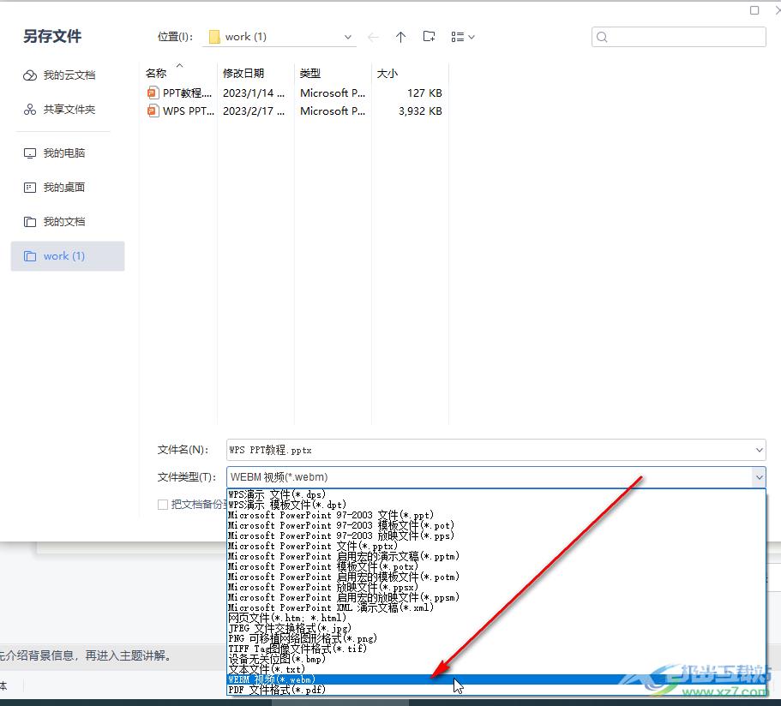This screenshot has width=781, height=706.
Task: Open the location dropdown work (1)
Action: click(279, 37)
